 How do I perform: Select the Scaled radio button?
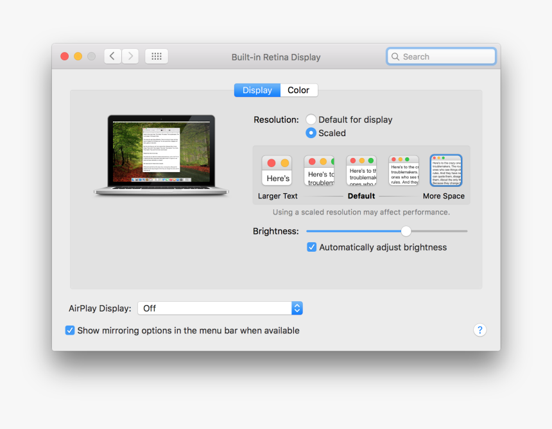pos(311,133)
